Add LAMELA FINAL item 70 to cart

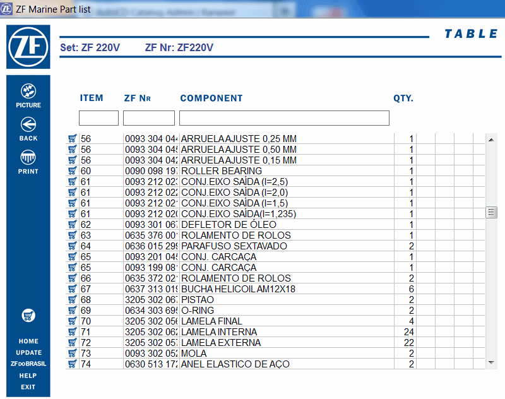[72, 321]
